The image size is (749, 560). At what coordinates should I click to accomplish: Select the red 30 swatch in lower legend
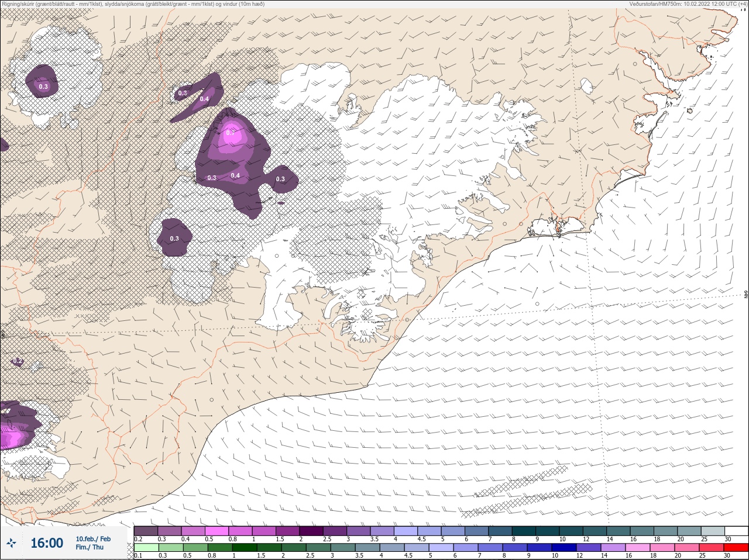coord(736,548)
